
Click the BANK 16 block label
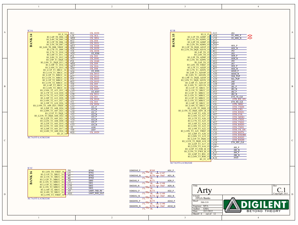[x=31, y=178]
